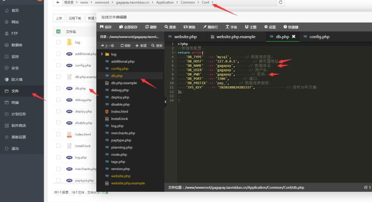Open the FTP sidebar item
The width and height of the screenshot is (372, 202).
coord(14,33)
